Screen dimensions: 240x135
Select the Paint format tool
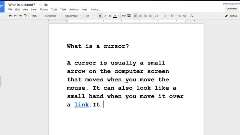(x=25, y=16)
